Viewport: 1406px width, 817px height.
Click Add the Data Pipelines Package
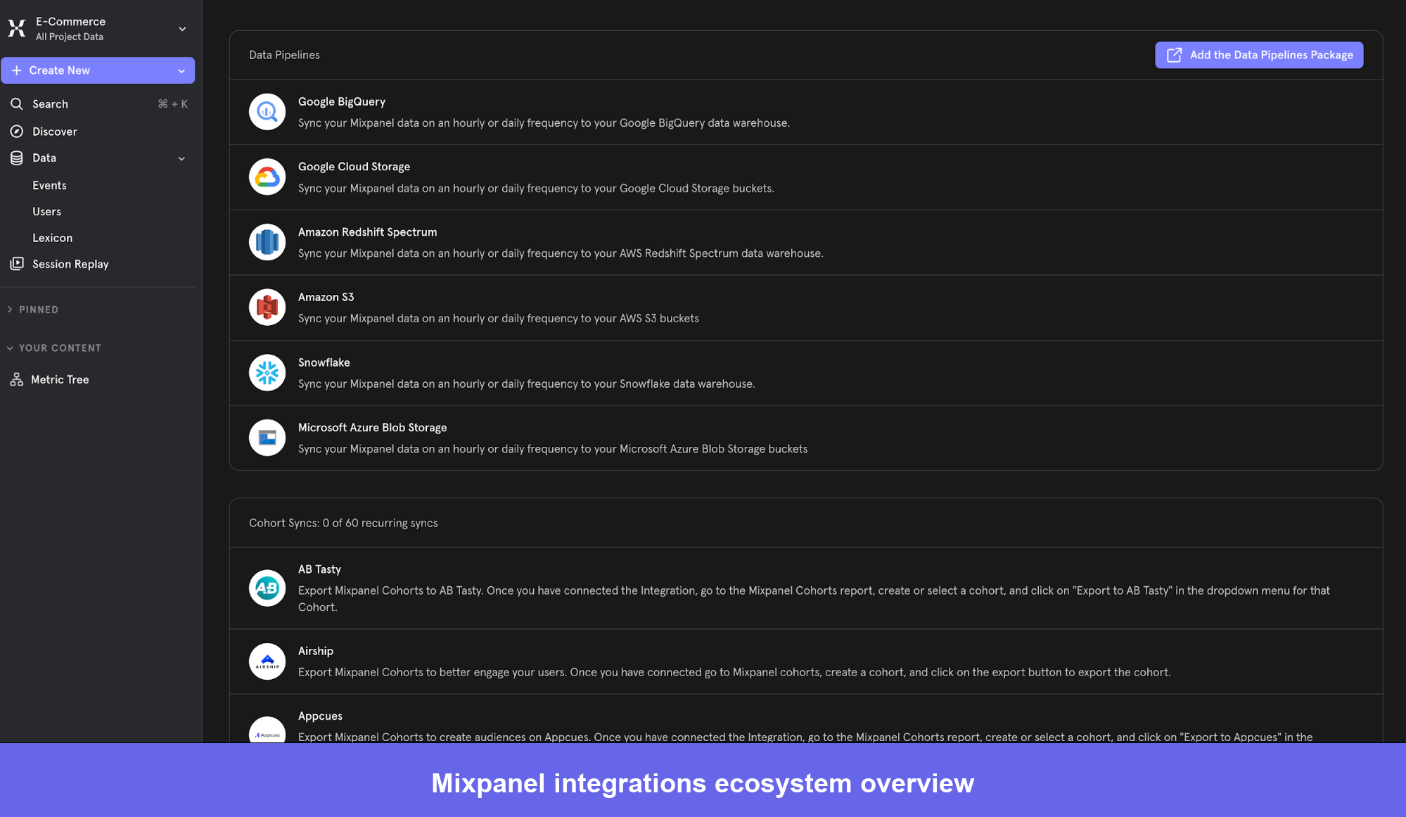pyautogui.click(x=1258, y=55)
